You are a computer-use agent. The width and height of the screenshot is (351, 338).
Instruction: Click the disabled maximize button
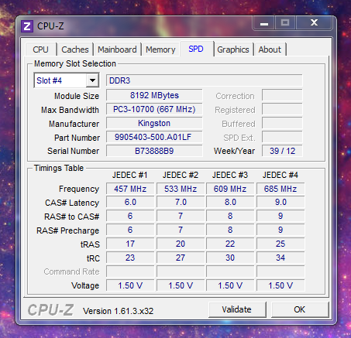(285, 23)
